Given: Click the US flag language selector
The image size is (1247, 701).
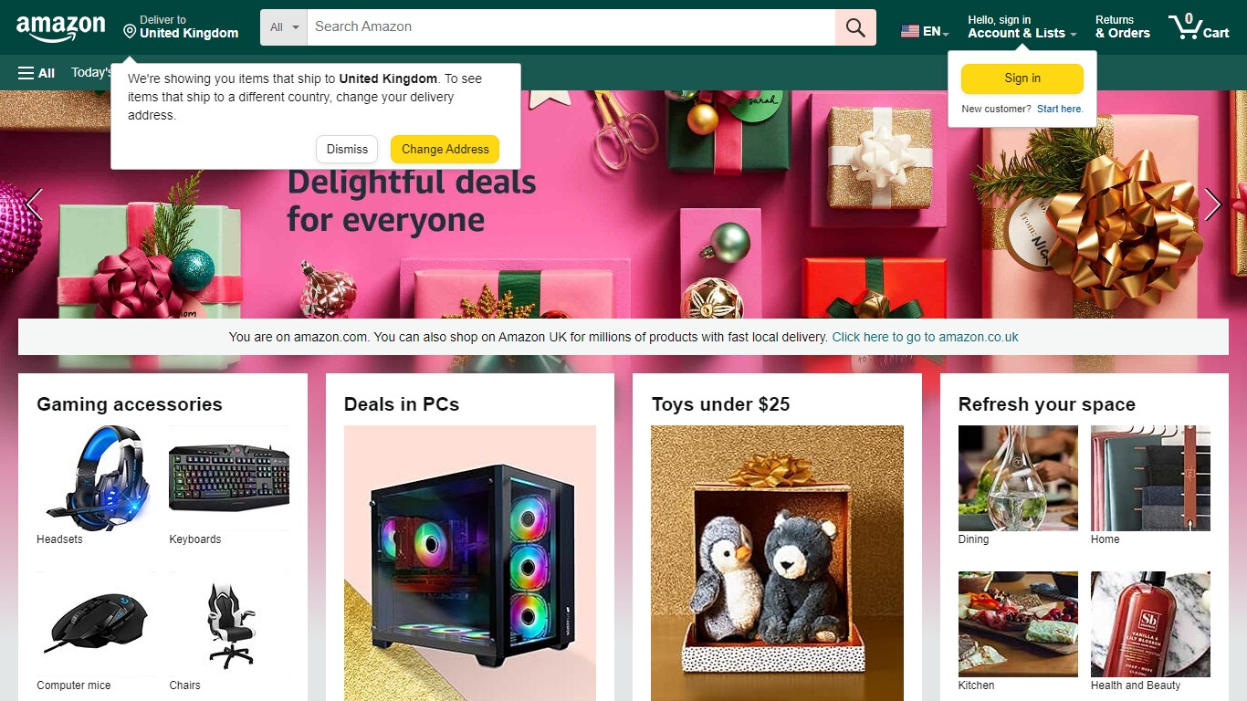Looking at the screenshot, I should 925,31.
